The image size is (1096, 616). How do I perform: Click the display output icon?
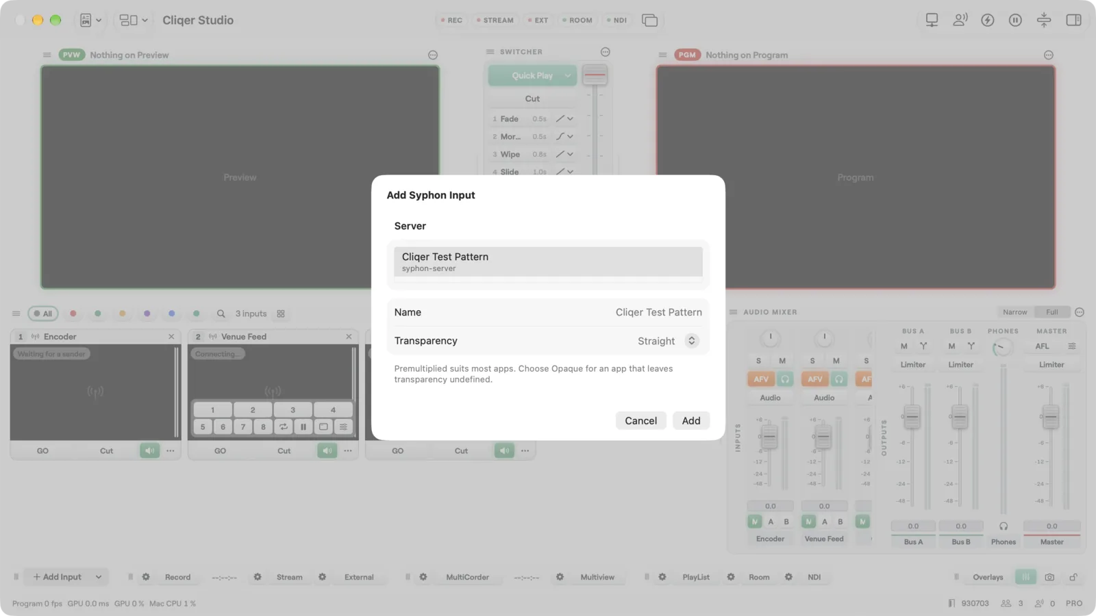click(x=932, y=21)
